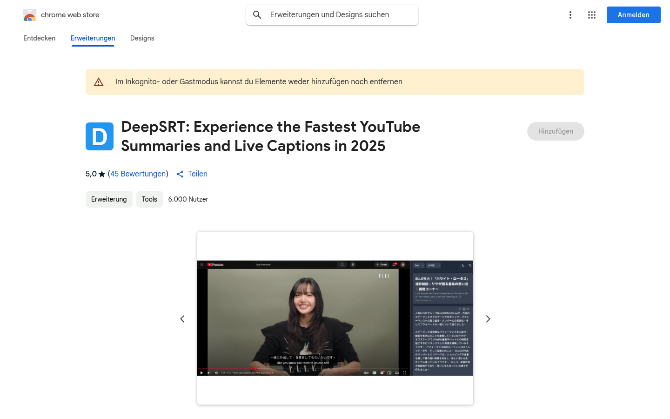Screen dimensions: 670x419
Task: Select the Erweiterungen tab
Action: pyautogui.click(x=93, y=38)
